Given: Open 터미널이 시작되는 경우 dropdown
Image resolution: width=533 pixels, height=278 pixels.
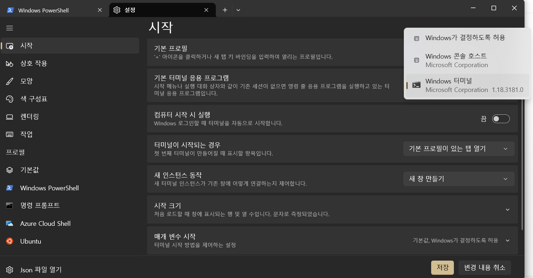Looking at the screenshot, I should [459, 148].
